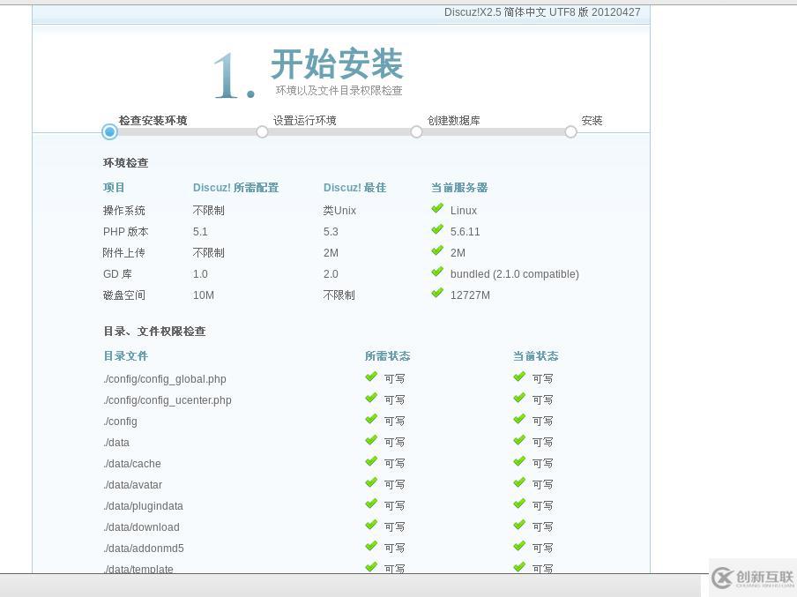Click the current disk space 12727M
Screen dimensions: 797x597
coord(470,295)
